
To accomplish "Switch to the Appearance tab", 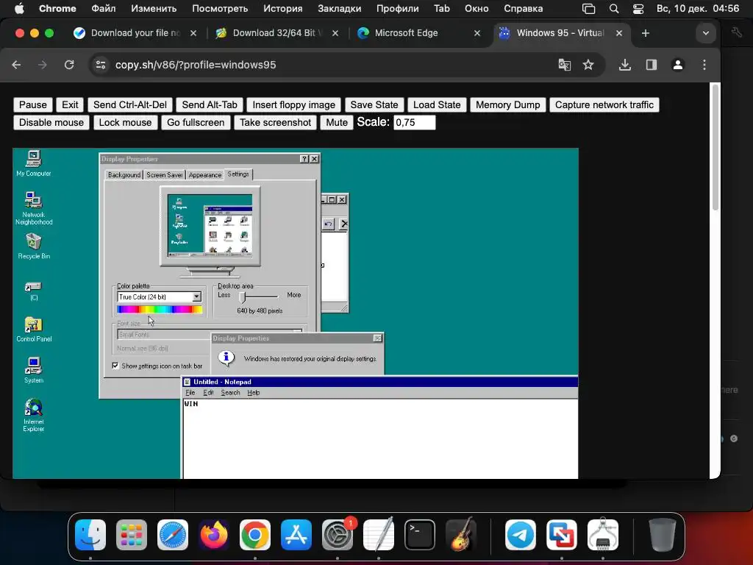I will tap(205, 175).
